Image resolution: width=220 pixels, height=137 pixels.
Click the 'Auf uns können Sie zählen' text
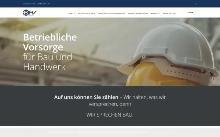(86, 97)
